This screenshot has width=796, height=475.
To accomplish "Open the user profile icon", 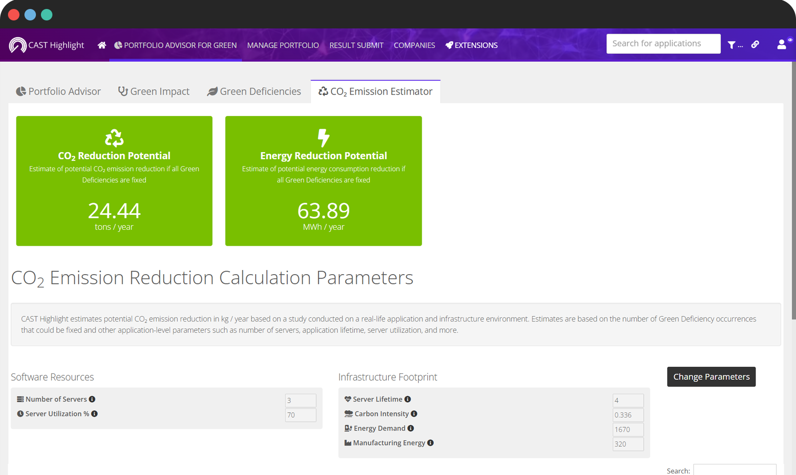I will [782, 45].
